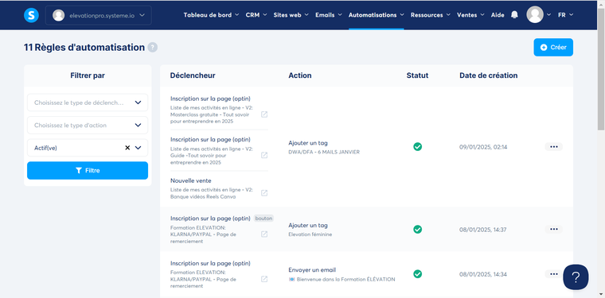The height and width of the screenshot is (298, 605).
Task: Apply filters with the Filtre button
Action: pos(88,171)
